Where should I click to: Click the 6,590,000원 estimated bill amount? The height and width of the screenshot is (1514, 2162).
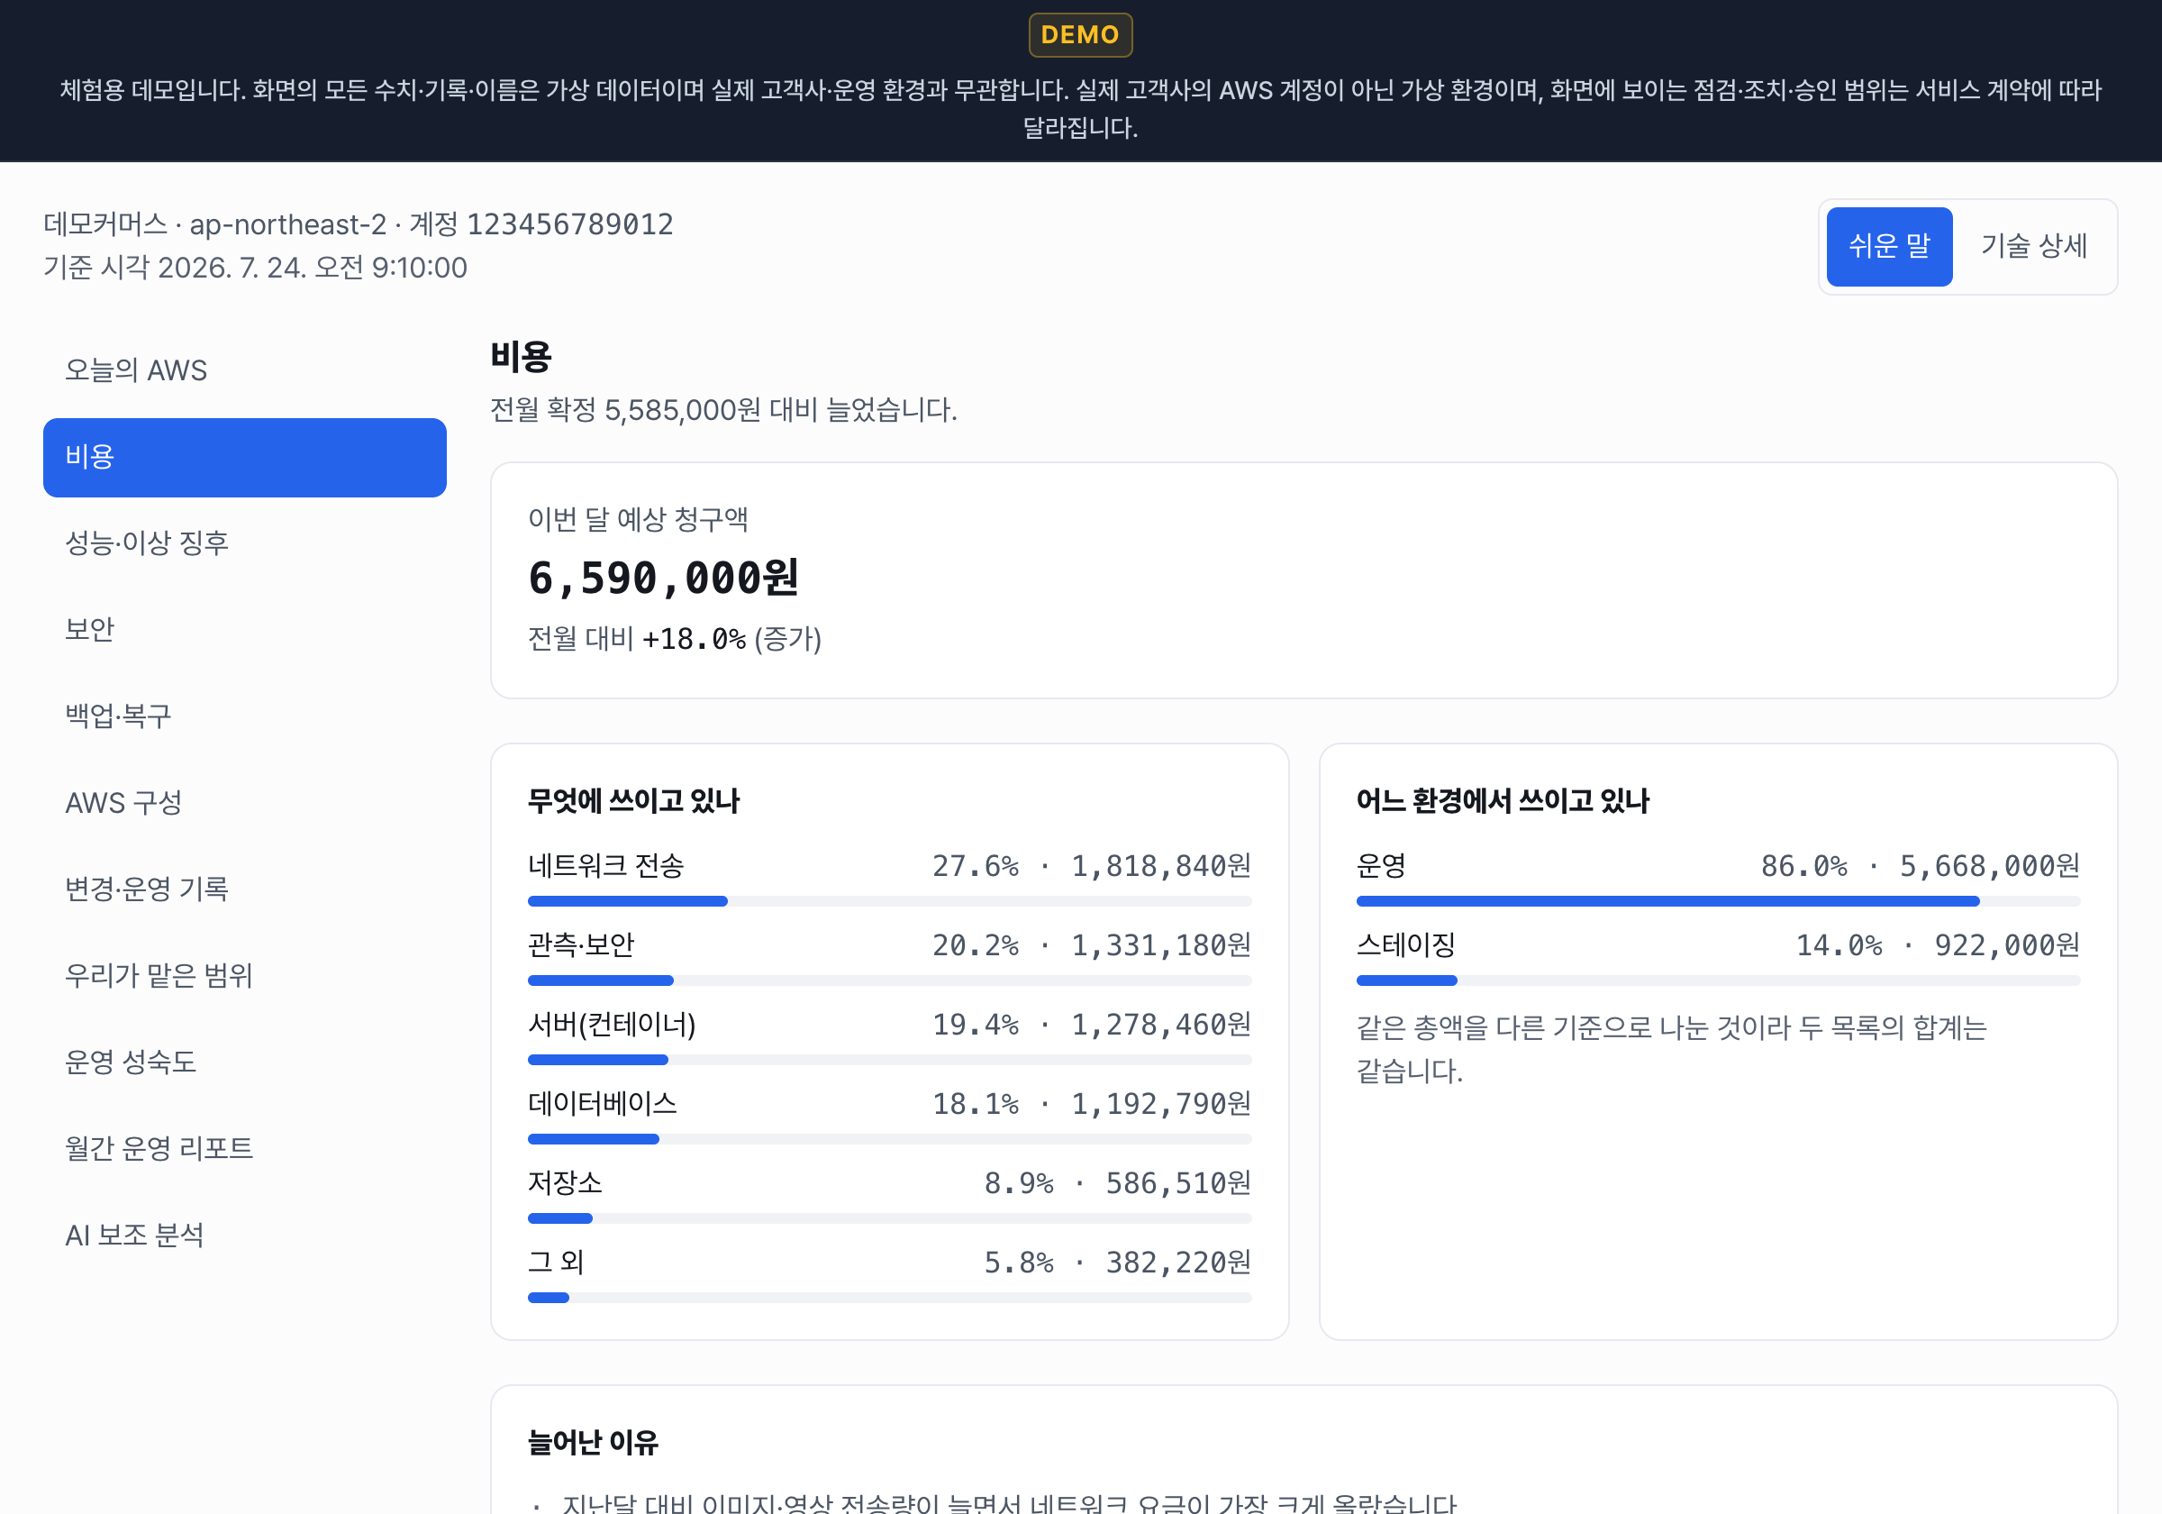tap(663, 578)
